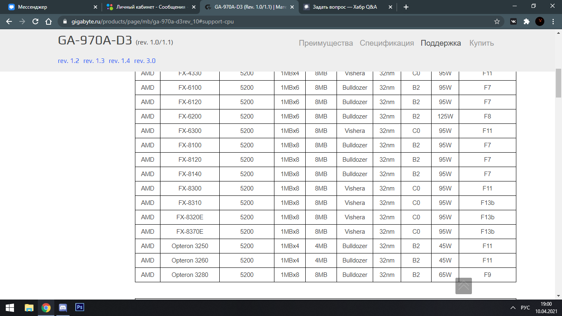Open the Windows Start menu
The height and width of the screenshot is (316, 562).
pyautogui.click(x=10, y=307)
